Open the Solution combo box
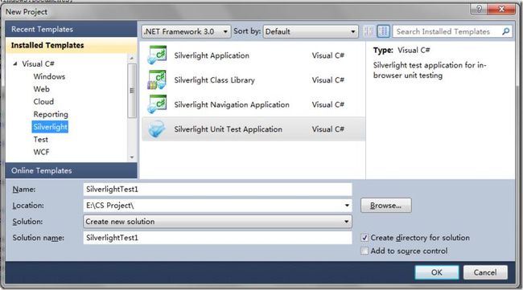 pos(217,222)
